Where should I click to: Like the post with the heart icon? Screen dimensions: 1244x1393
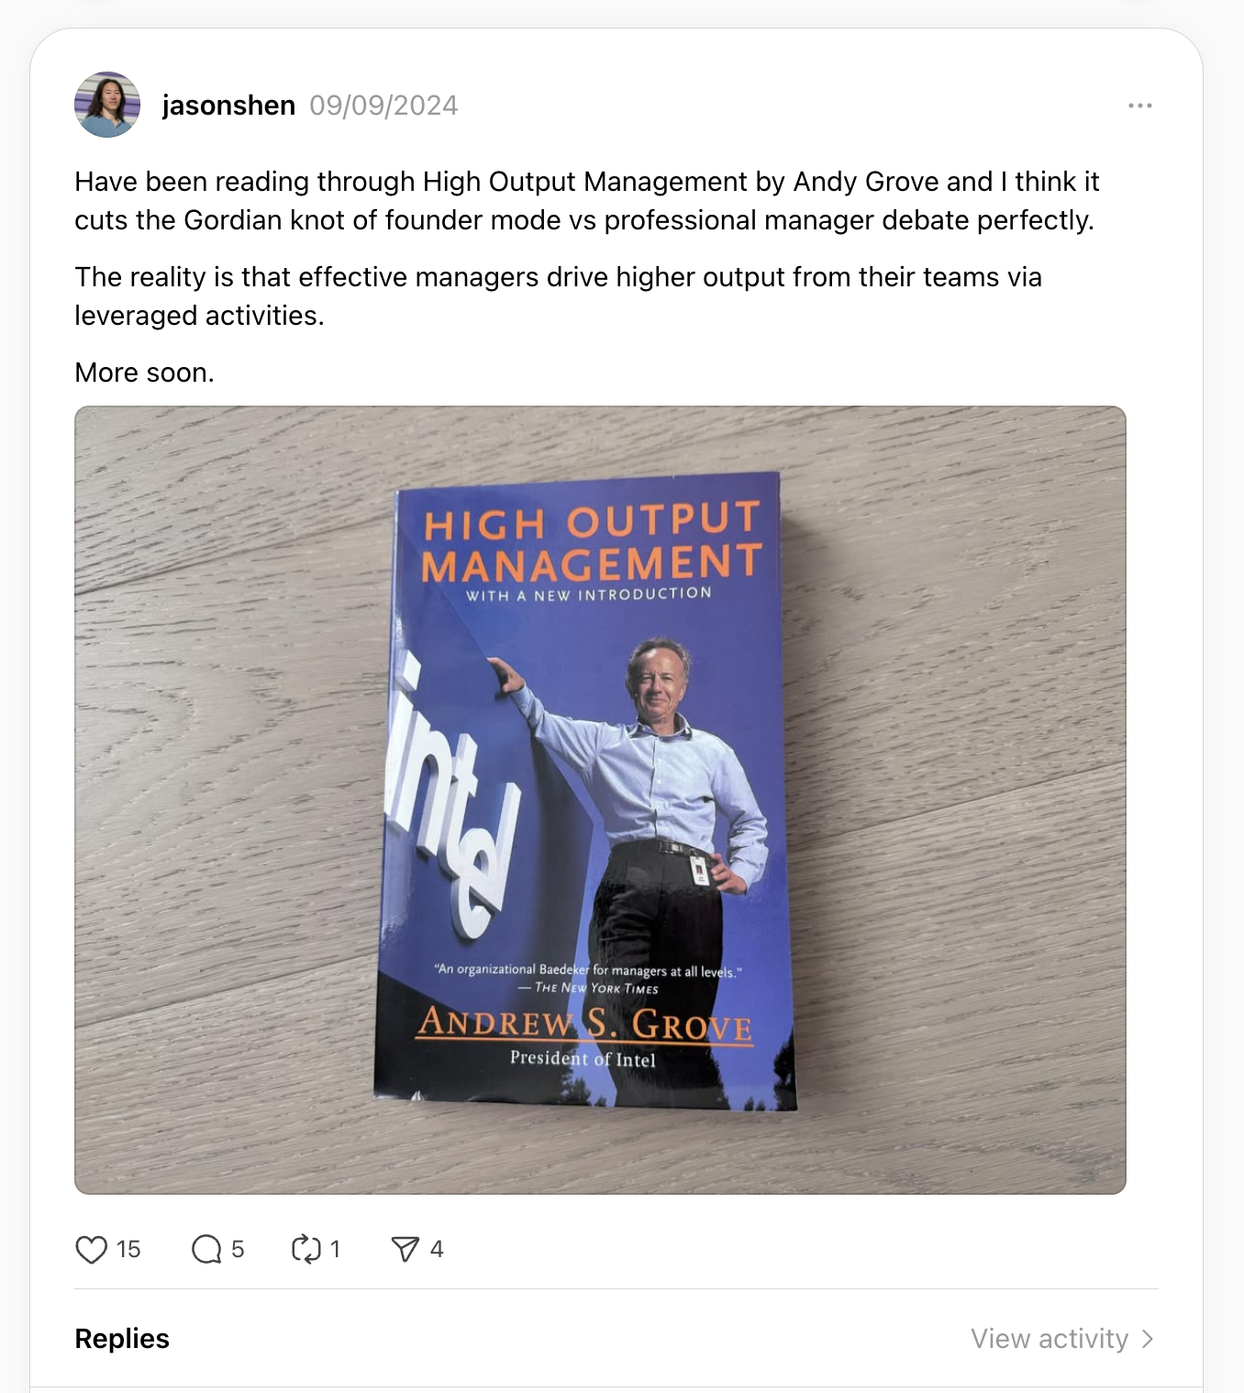pos(91,1249)
